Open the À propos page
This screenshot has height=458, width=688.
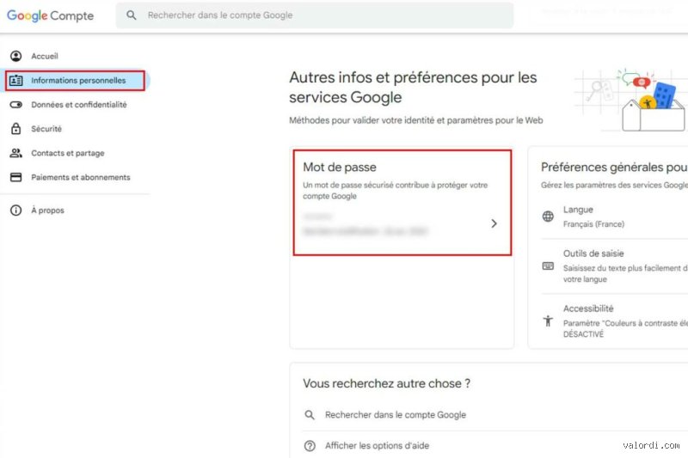pyautogui.click(x=47, y=211)
